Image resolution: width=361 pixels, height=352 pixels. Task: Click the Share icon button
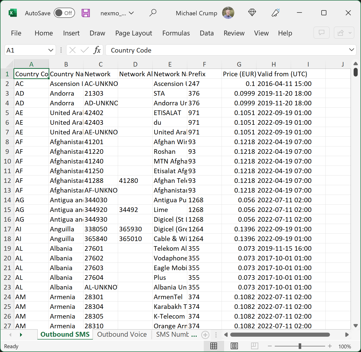coord(340,33)
